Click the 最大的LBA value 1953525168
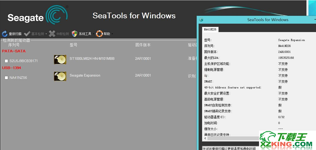 [286, 58]
